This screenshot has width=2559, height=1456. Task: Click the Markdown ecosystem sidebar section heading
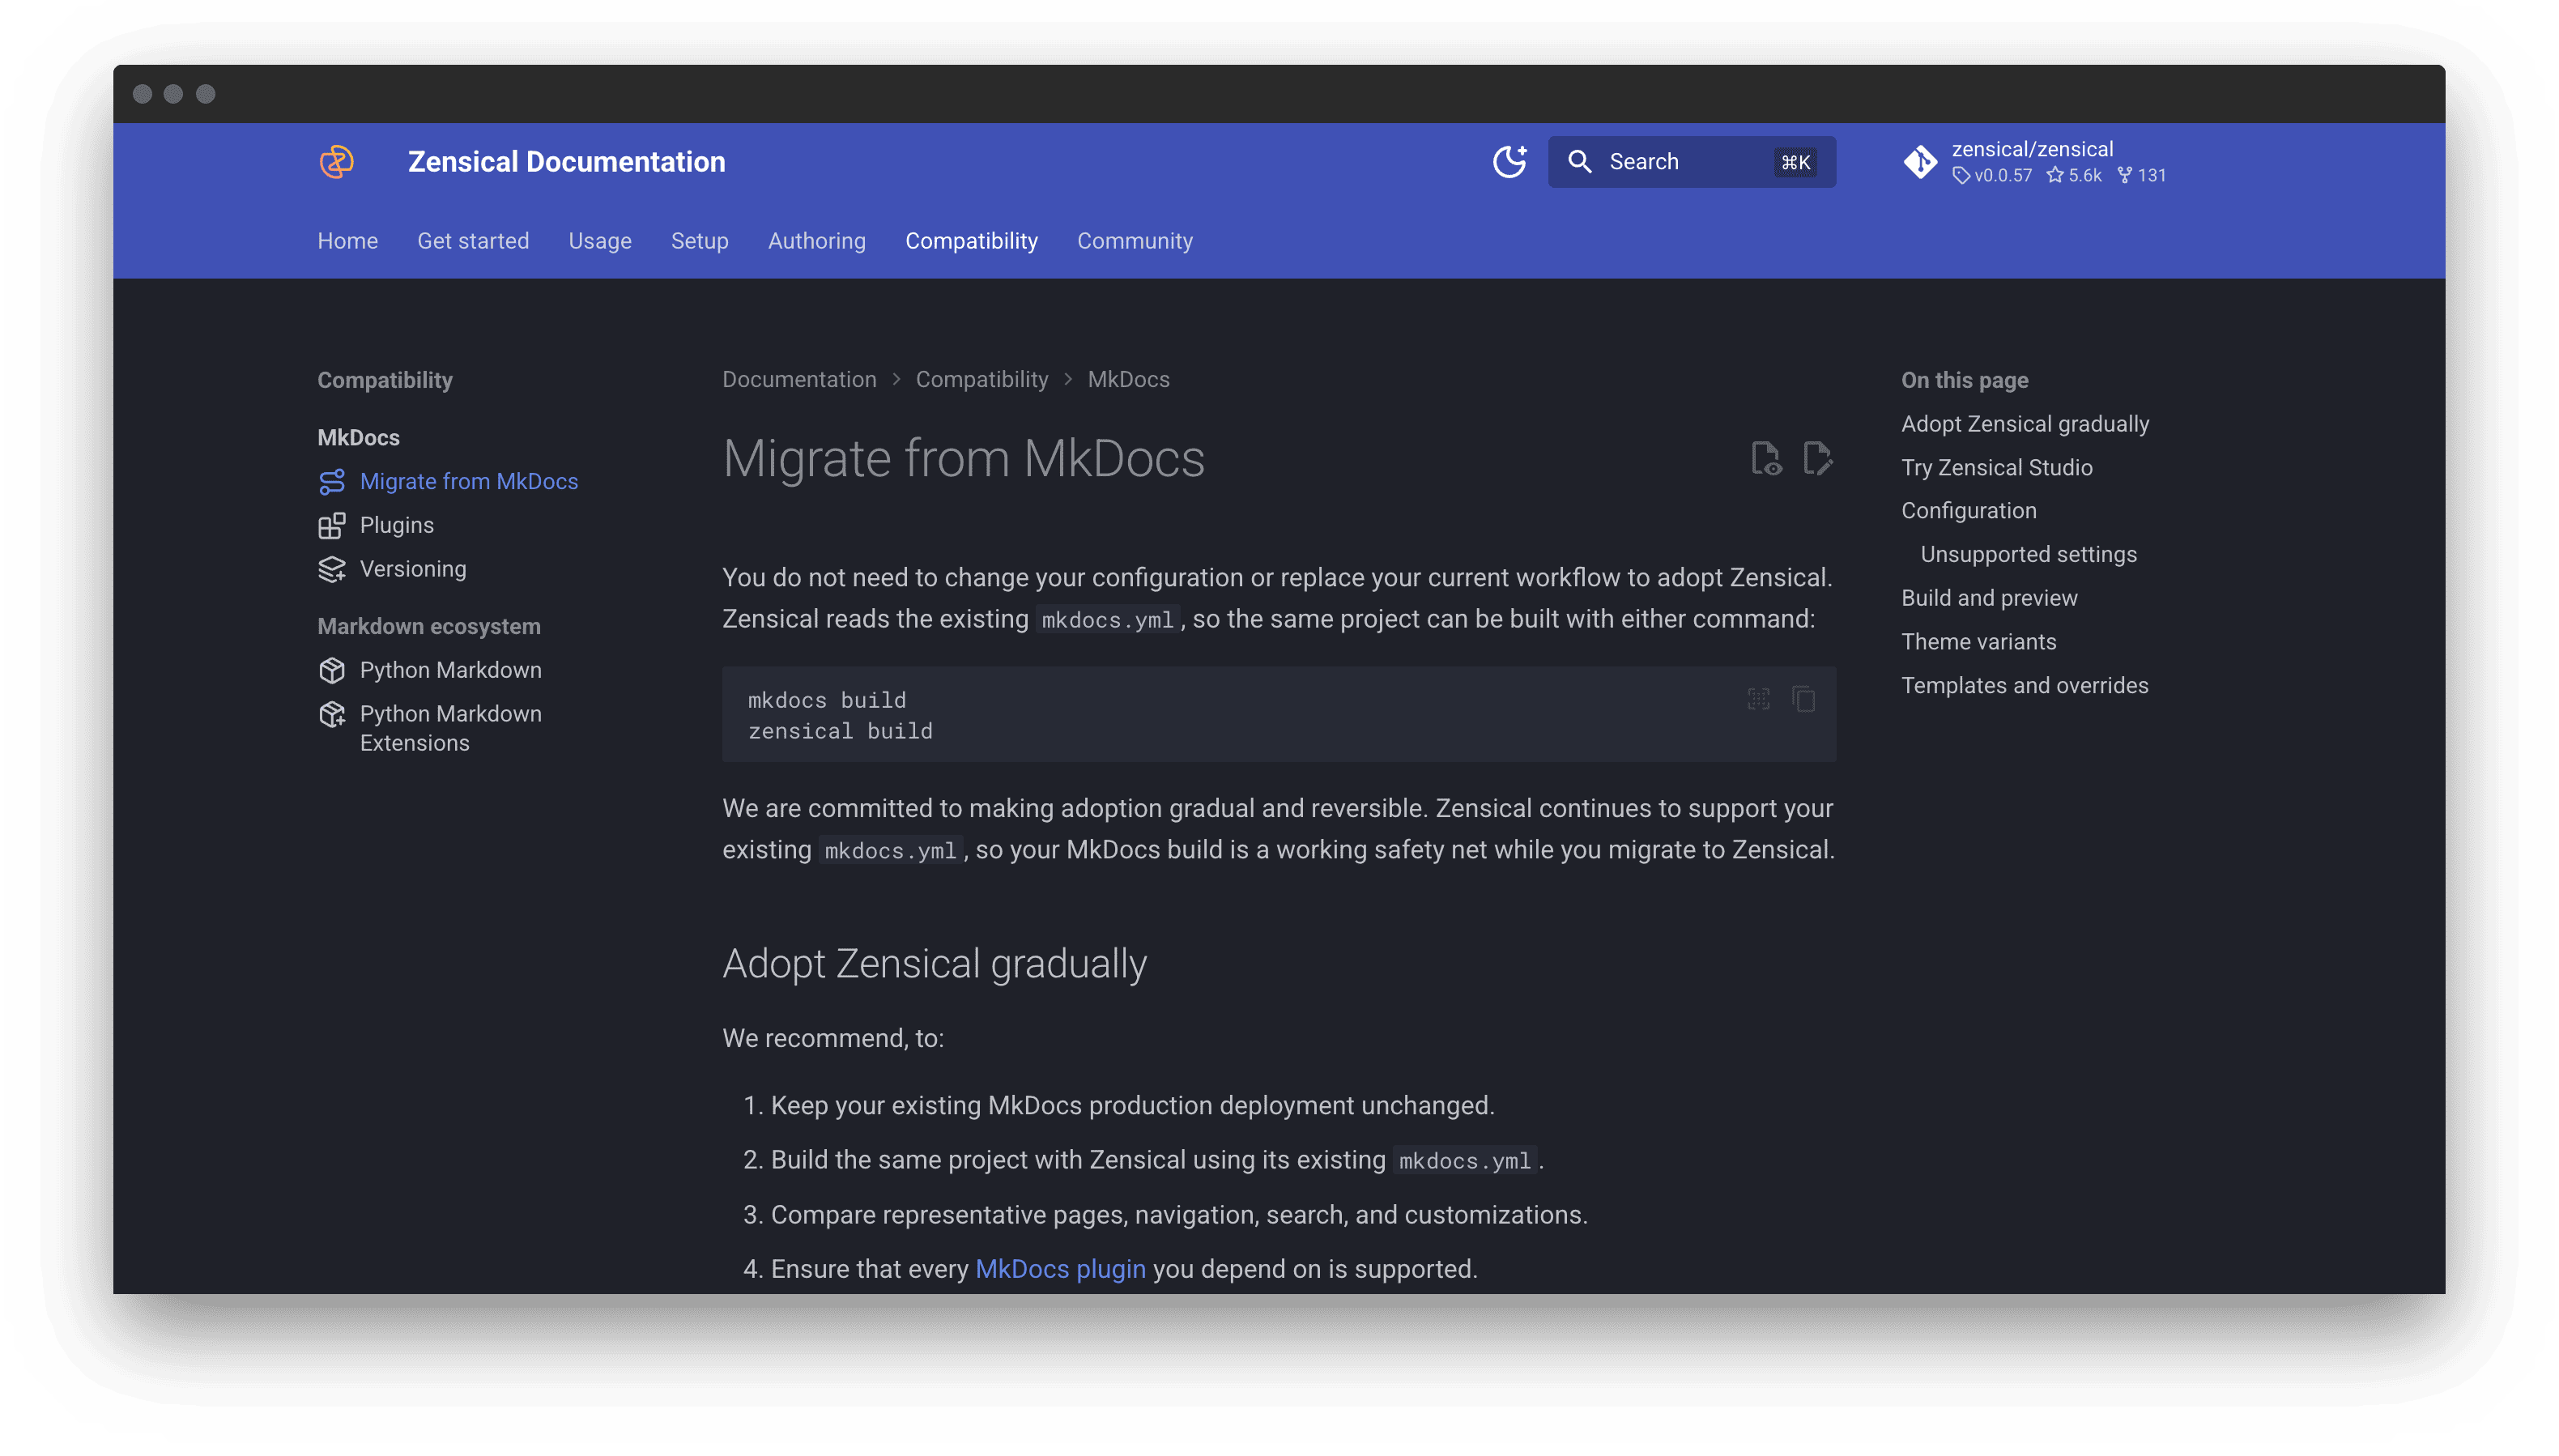pyautogui.click(x=429, y=626)
